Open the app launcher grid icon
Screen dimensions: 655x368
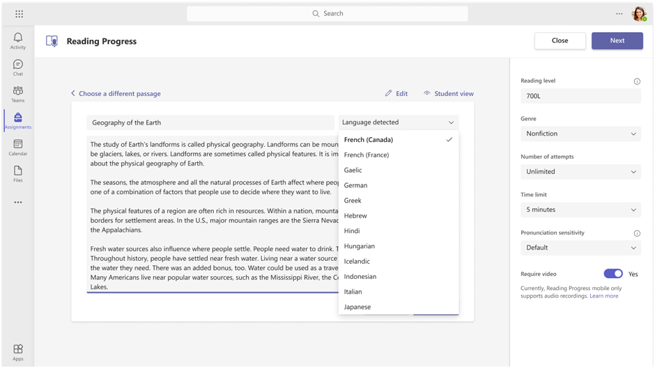[20, 14]
